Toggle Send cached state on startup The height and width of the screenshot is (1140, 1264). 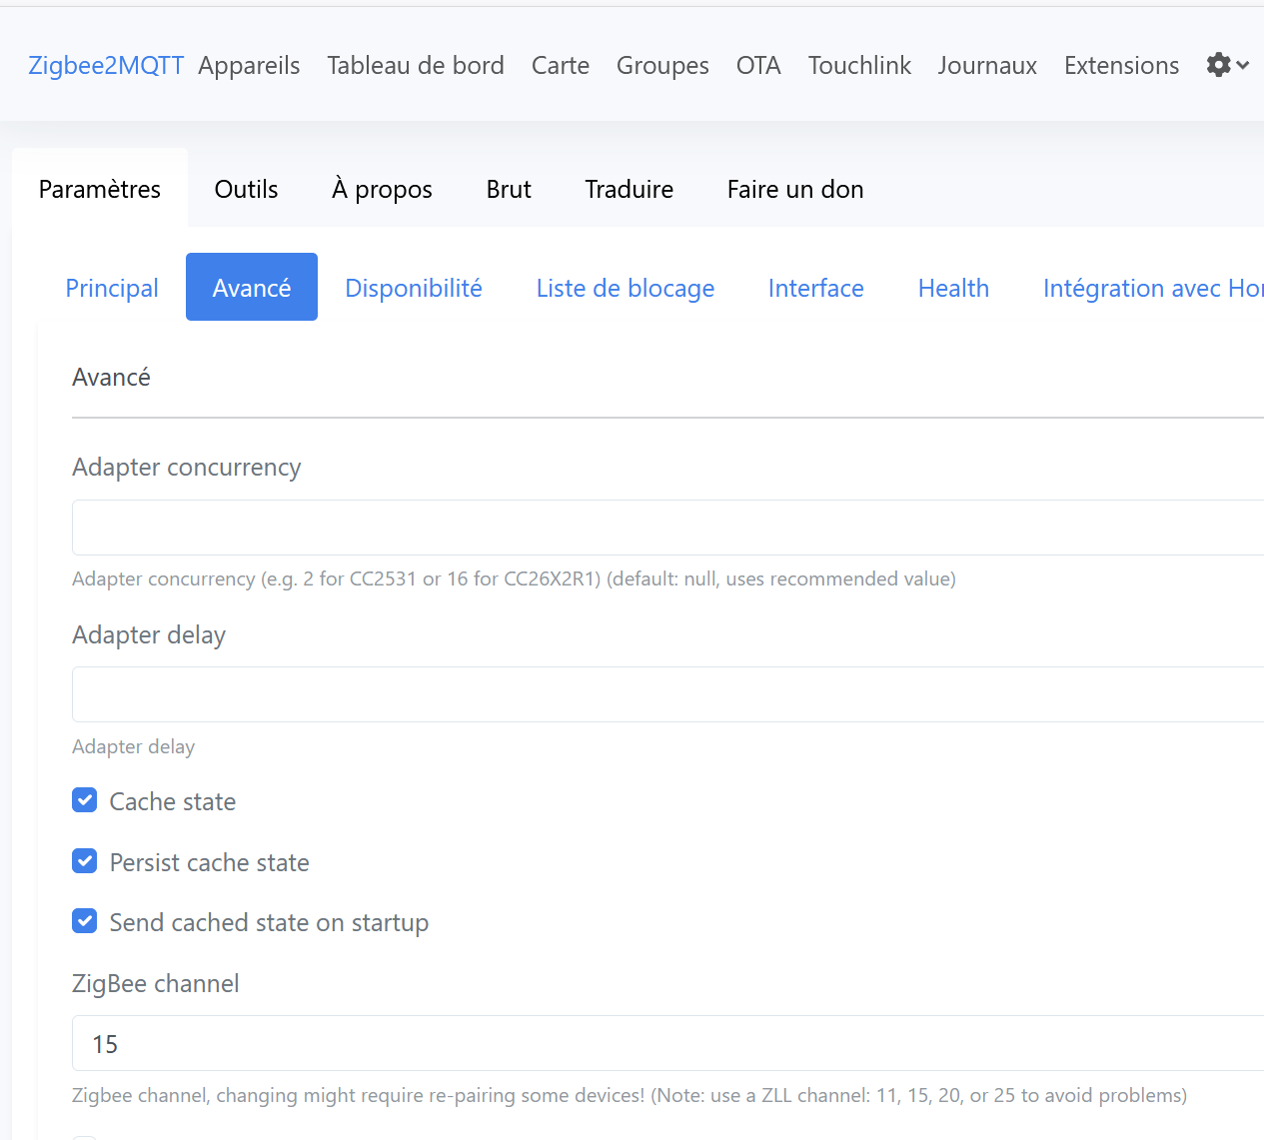click(85, 921)
